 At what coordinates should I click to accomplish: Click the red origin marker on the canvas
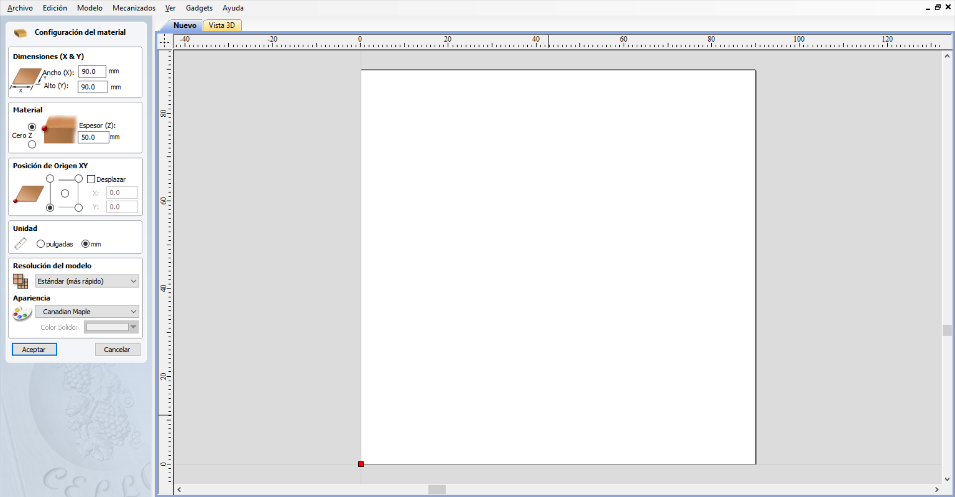click(x=361, y=464)
